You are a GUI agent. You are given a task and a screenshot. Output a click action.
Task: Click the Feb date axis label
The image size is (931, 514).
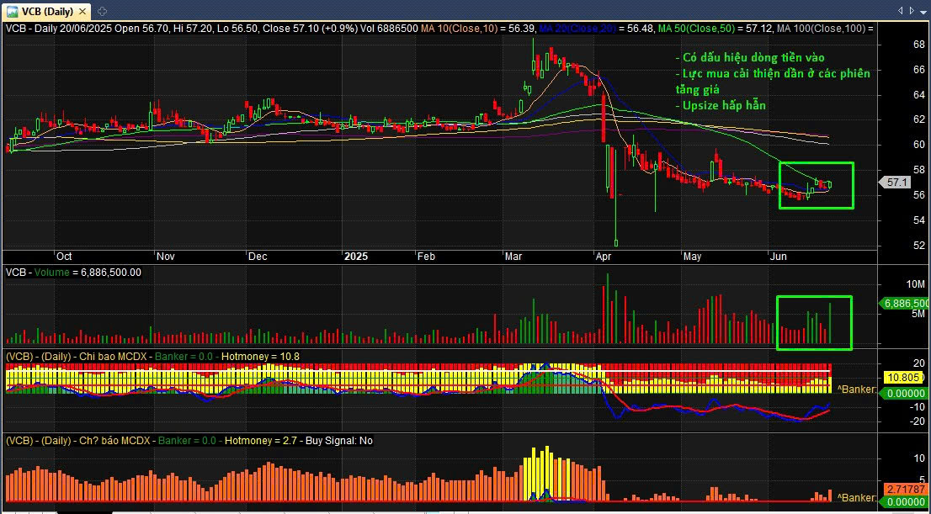[426, 257]
